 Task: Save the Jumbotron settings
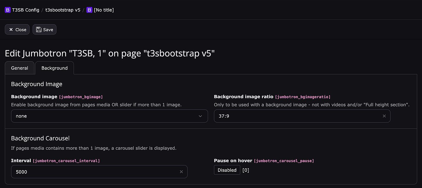(44, 30)
